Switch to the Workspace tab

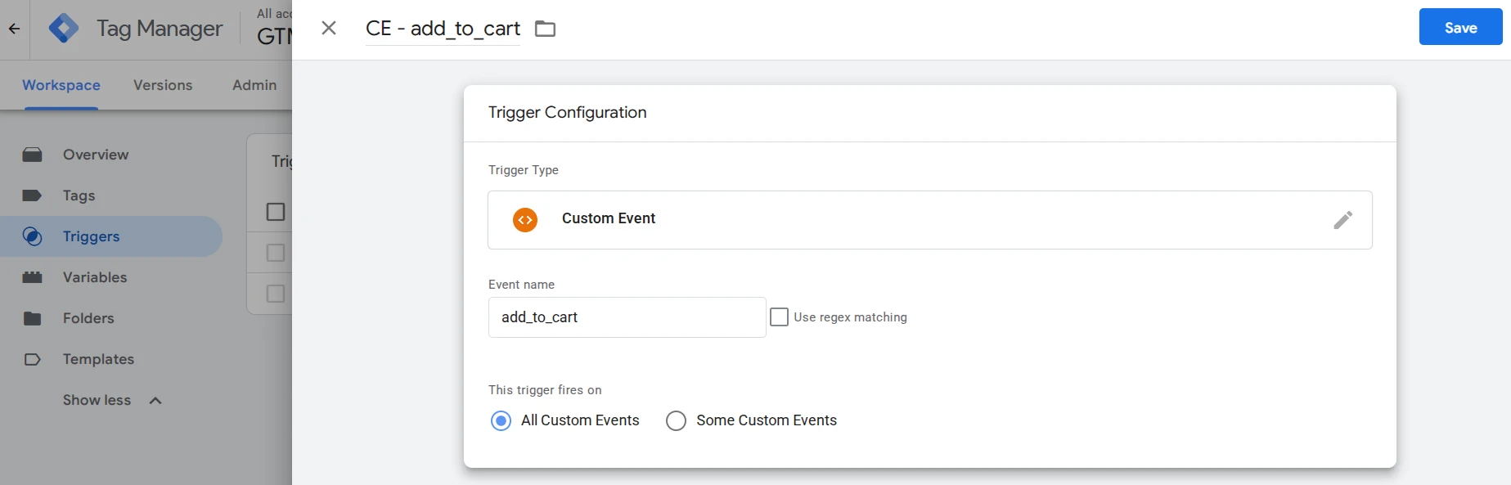tap(61, 85)
